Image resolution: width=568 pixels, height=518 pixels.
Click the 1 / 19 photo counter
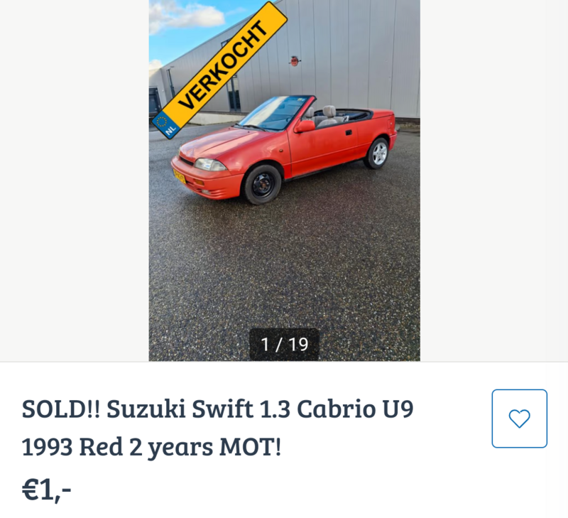[285, 345]
